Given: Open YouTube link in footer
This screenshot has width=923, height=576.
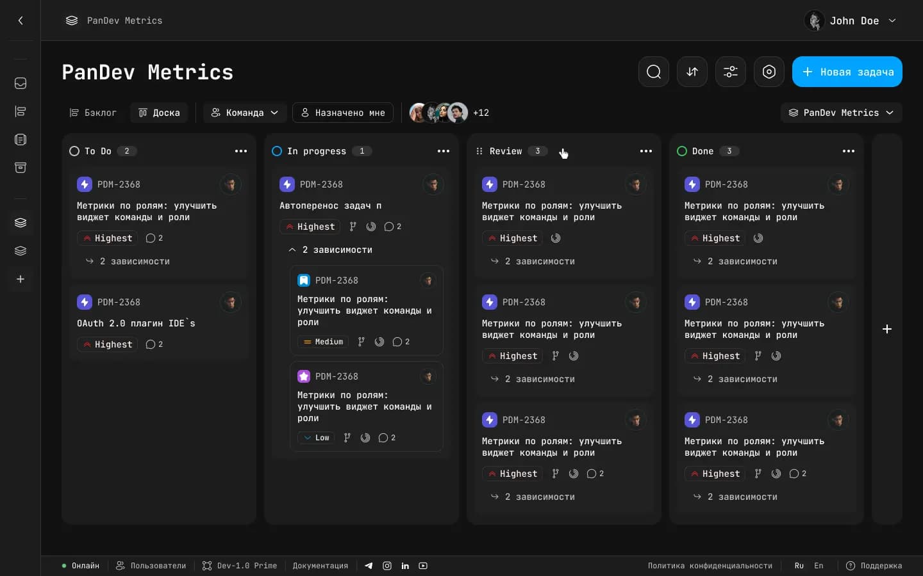Looking at the screenshot, I should point(423,566).
